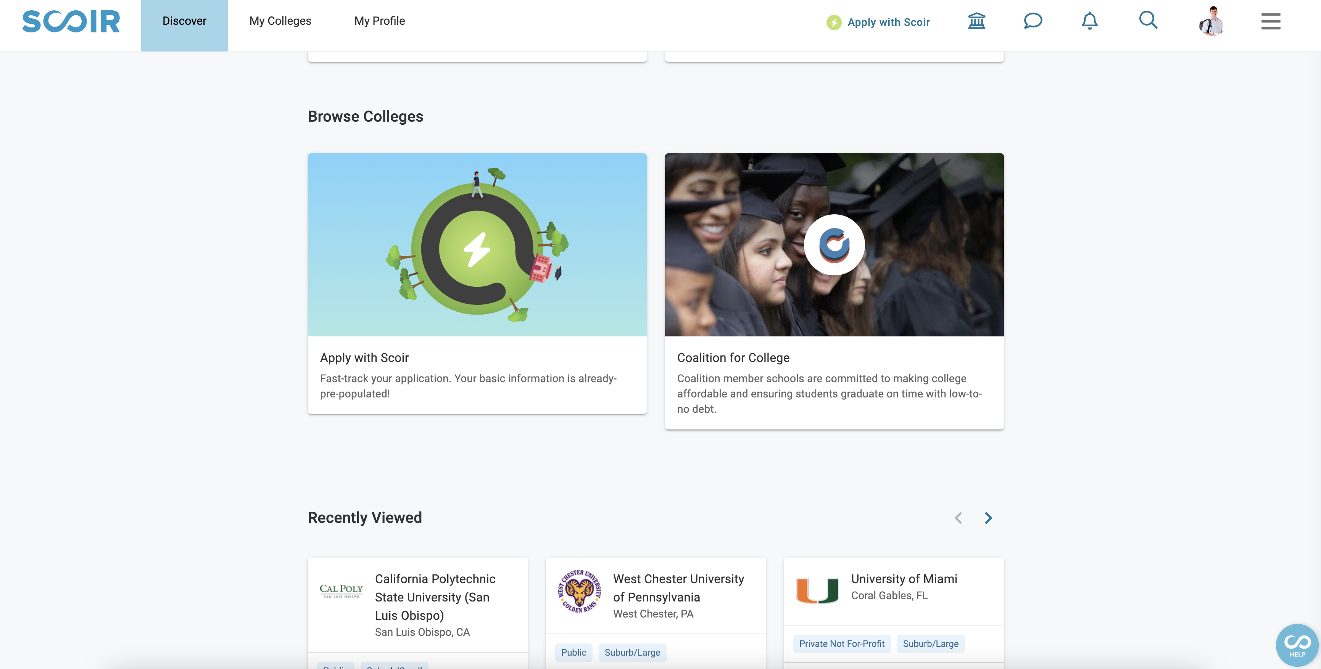Viewport: 1321px width, 669px height.
Task: Click West Chester Golden Rams logo
Action: [x=580, y=590]
